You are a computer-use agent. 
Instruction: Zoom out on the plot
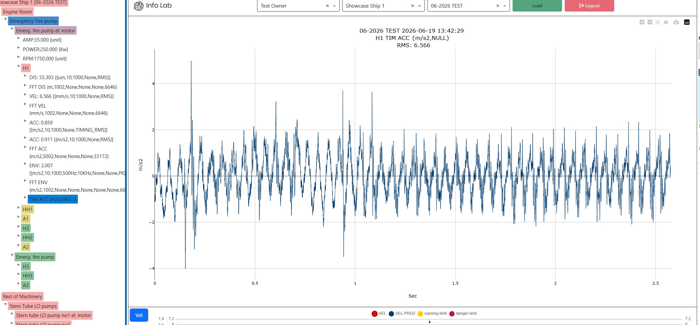pos(650,22)
